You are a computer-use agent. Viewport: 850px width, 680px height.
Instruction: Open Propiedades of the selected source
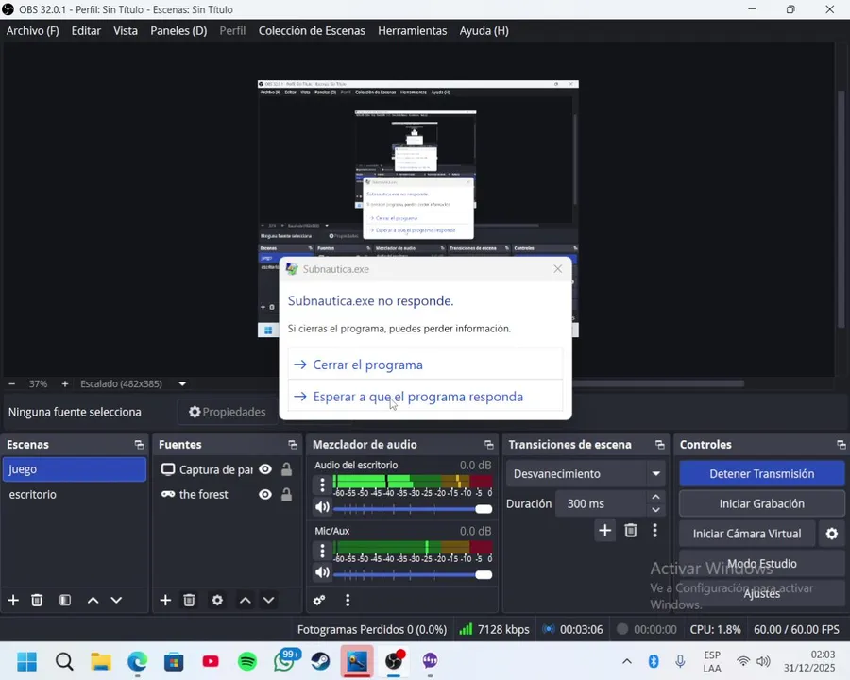point(228,412)
